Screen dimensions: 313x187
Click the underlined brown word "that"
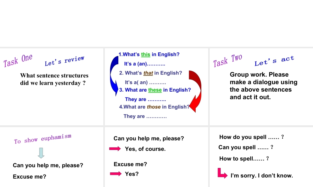coord(148,73)
